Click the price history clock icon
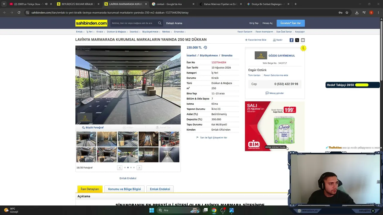 [x=205, y=47]
